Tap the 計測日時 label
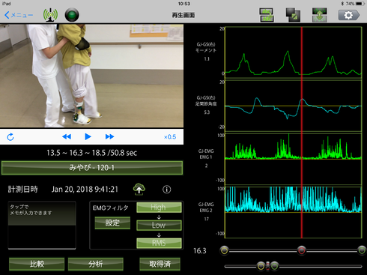 pos(22,190)
